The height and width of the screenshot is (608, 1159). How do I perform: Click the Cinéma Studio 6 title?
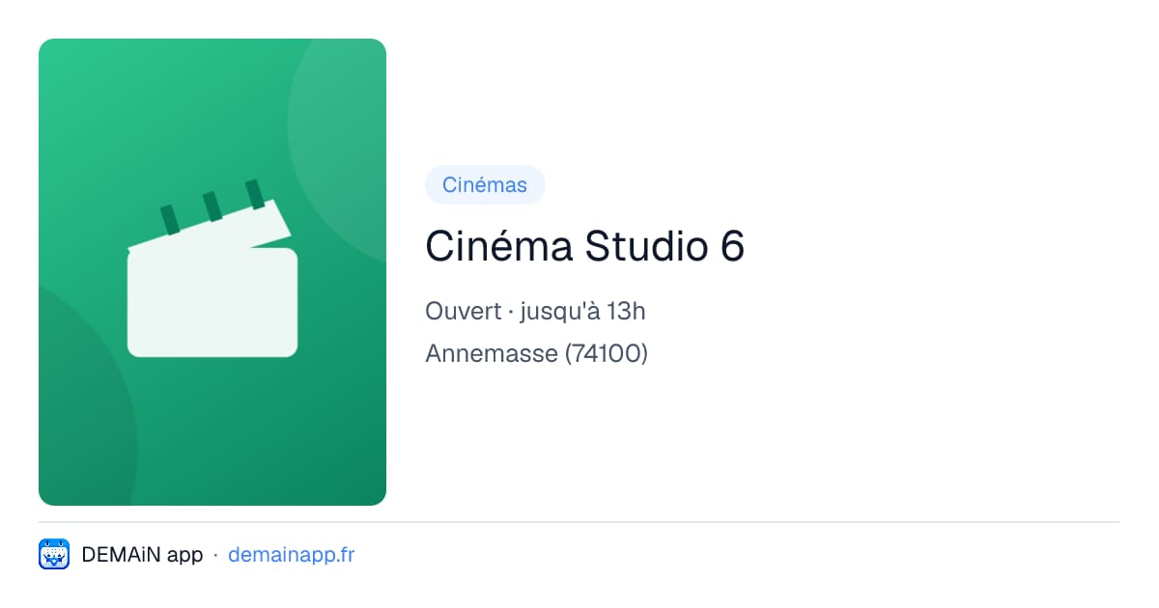coord(585,247)
